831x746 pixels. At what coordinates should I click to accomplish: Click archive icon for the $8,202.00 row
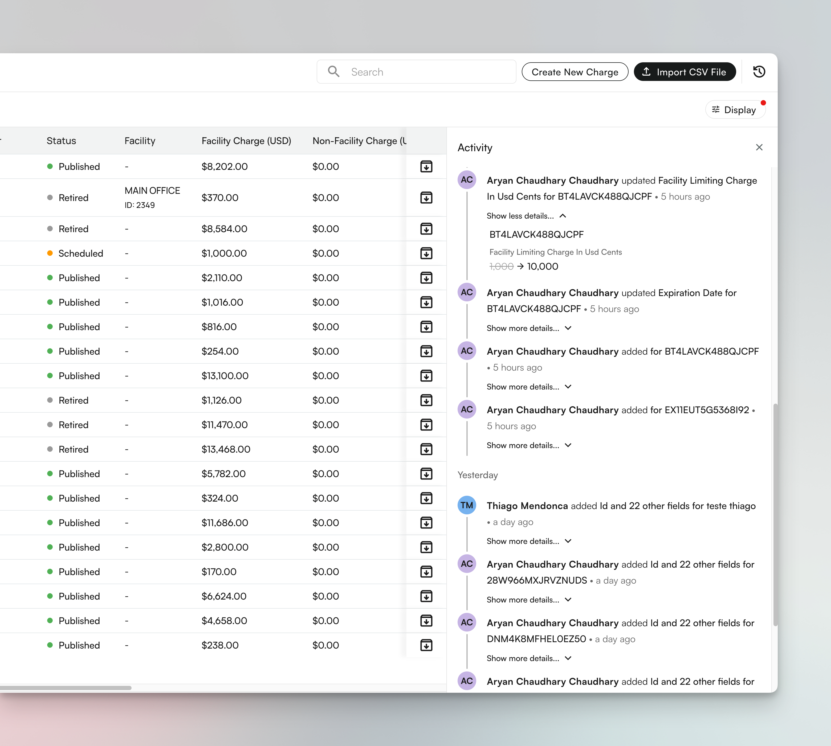click(426, 166)
